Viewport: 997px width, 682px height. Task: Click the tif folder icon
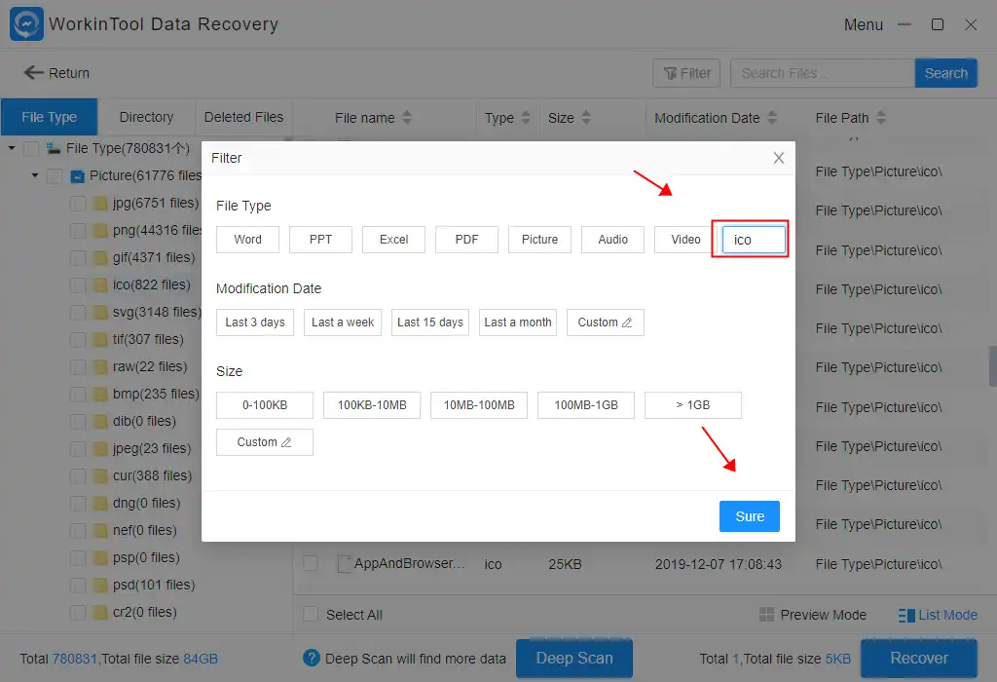(100, 340)
